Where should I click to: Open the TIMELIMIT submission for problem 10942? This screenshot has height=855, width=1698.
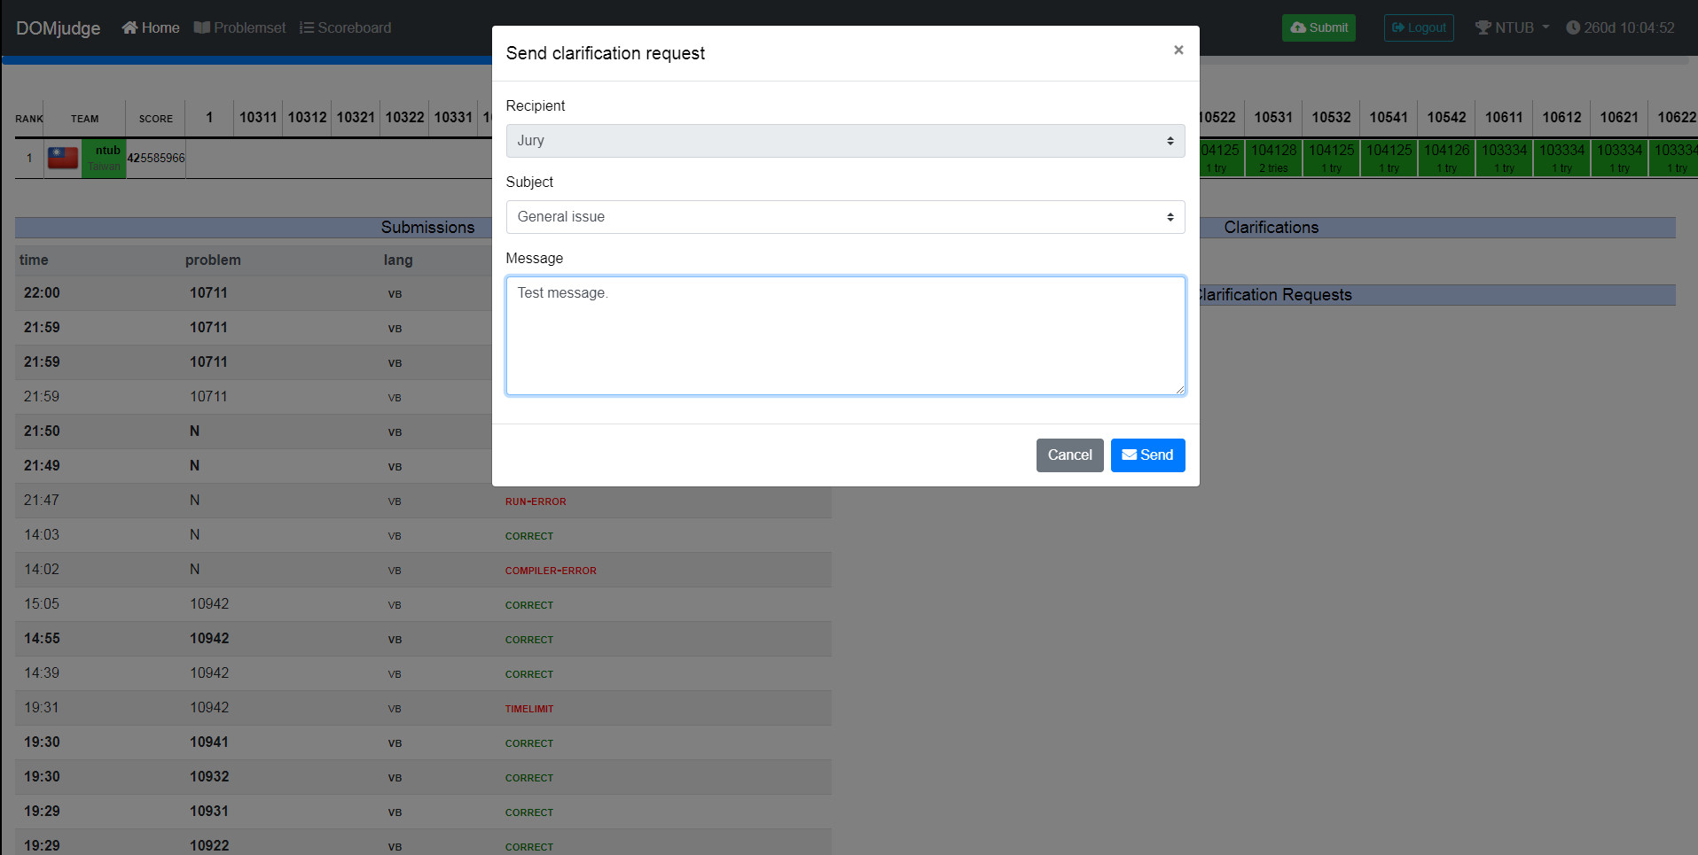pos(528,709)
